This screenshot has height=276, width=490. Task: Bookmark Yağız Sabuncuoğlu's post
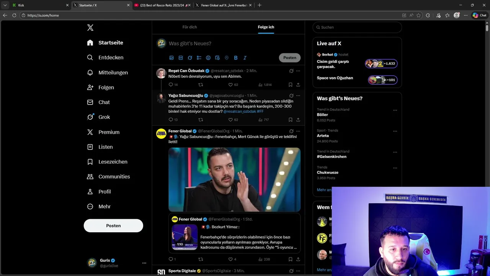(291, 120)
